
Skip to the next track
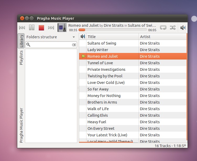coord(51,28)
